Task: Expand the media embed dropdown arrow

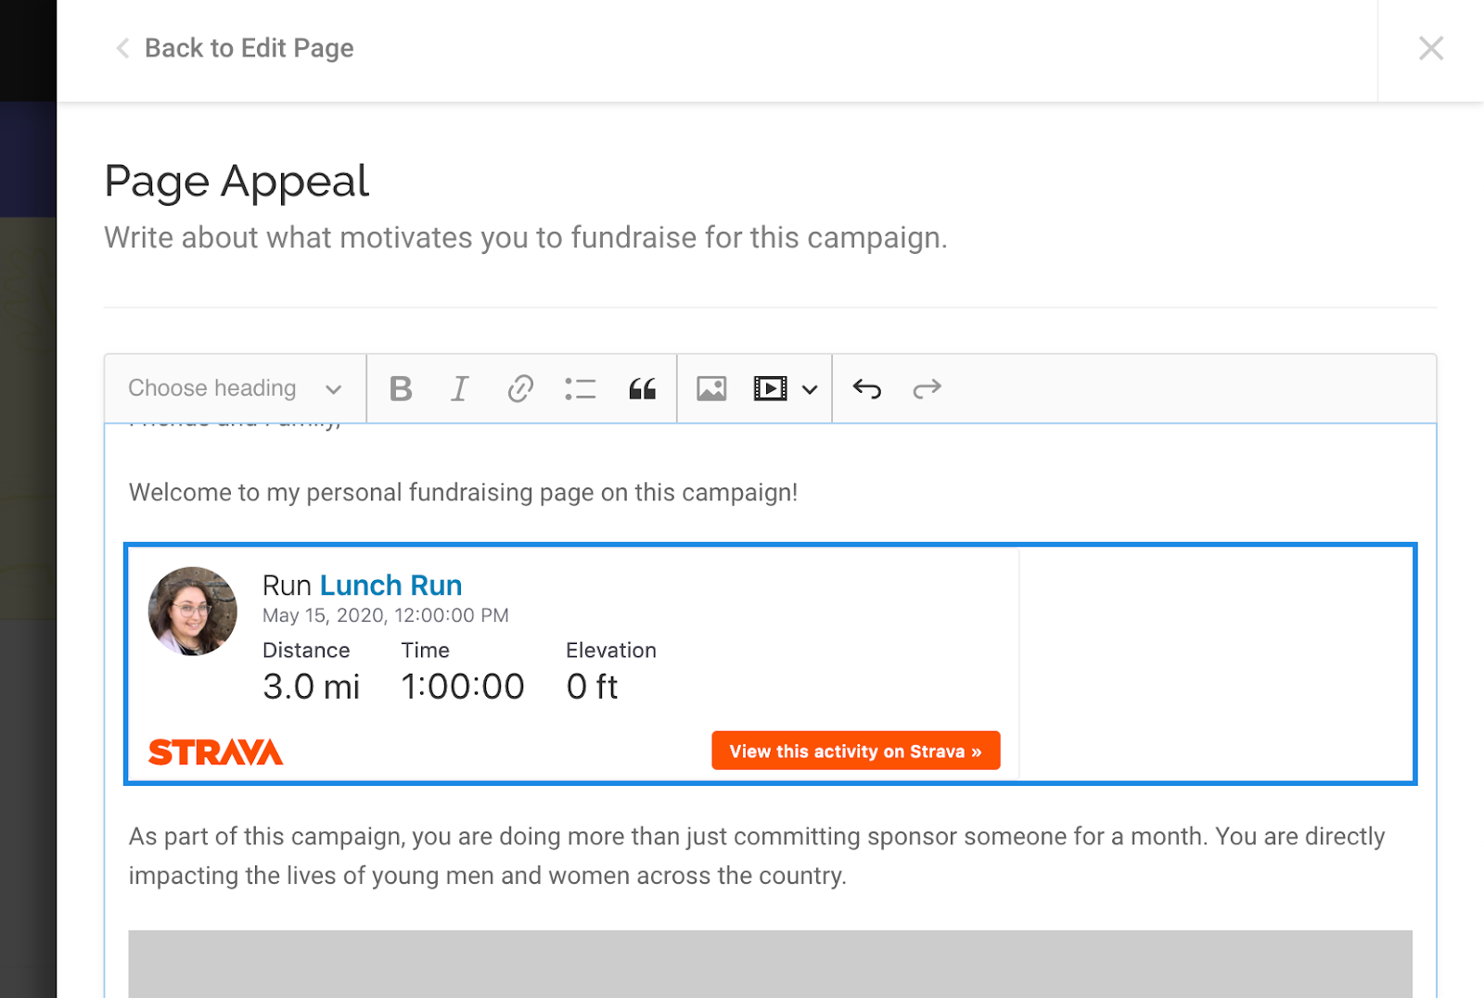Action: (810, 389)
